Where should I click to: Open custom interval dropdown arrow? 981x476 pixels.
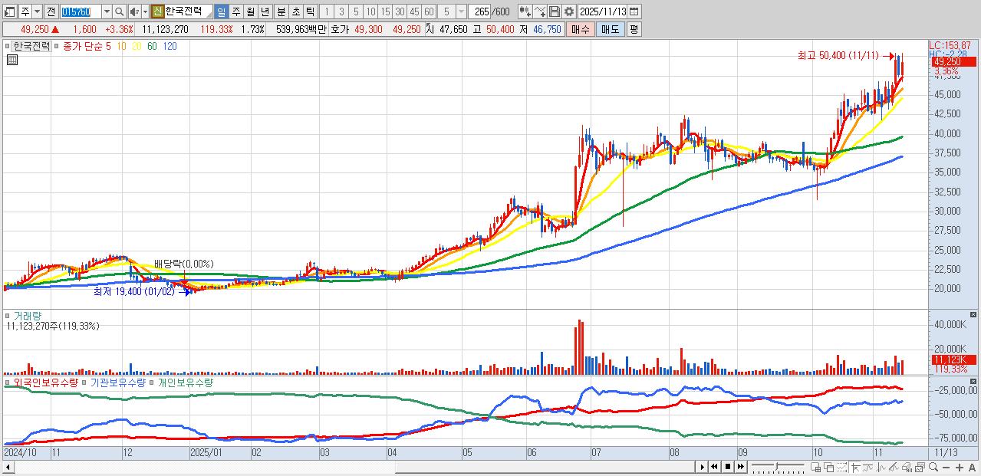[x=461, y=11]
